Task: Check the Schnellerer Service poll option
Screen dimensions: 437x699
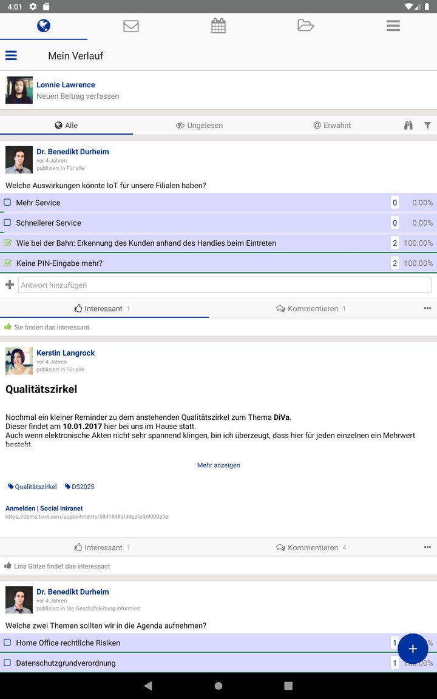Action: click(7, 223)
